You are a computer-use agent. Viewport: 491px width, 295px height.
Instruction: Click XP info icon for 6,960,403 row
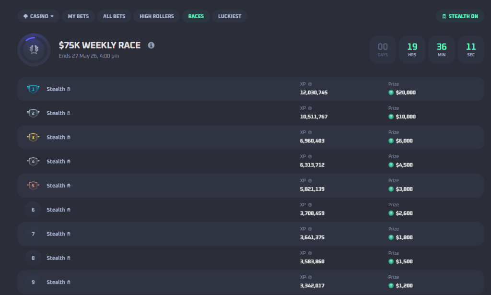click(x=310, y=132)
